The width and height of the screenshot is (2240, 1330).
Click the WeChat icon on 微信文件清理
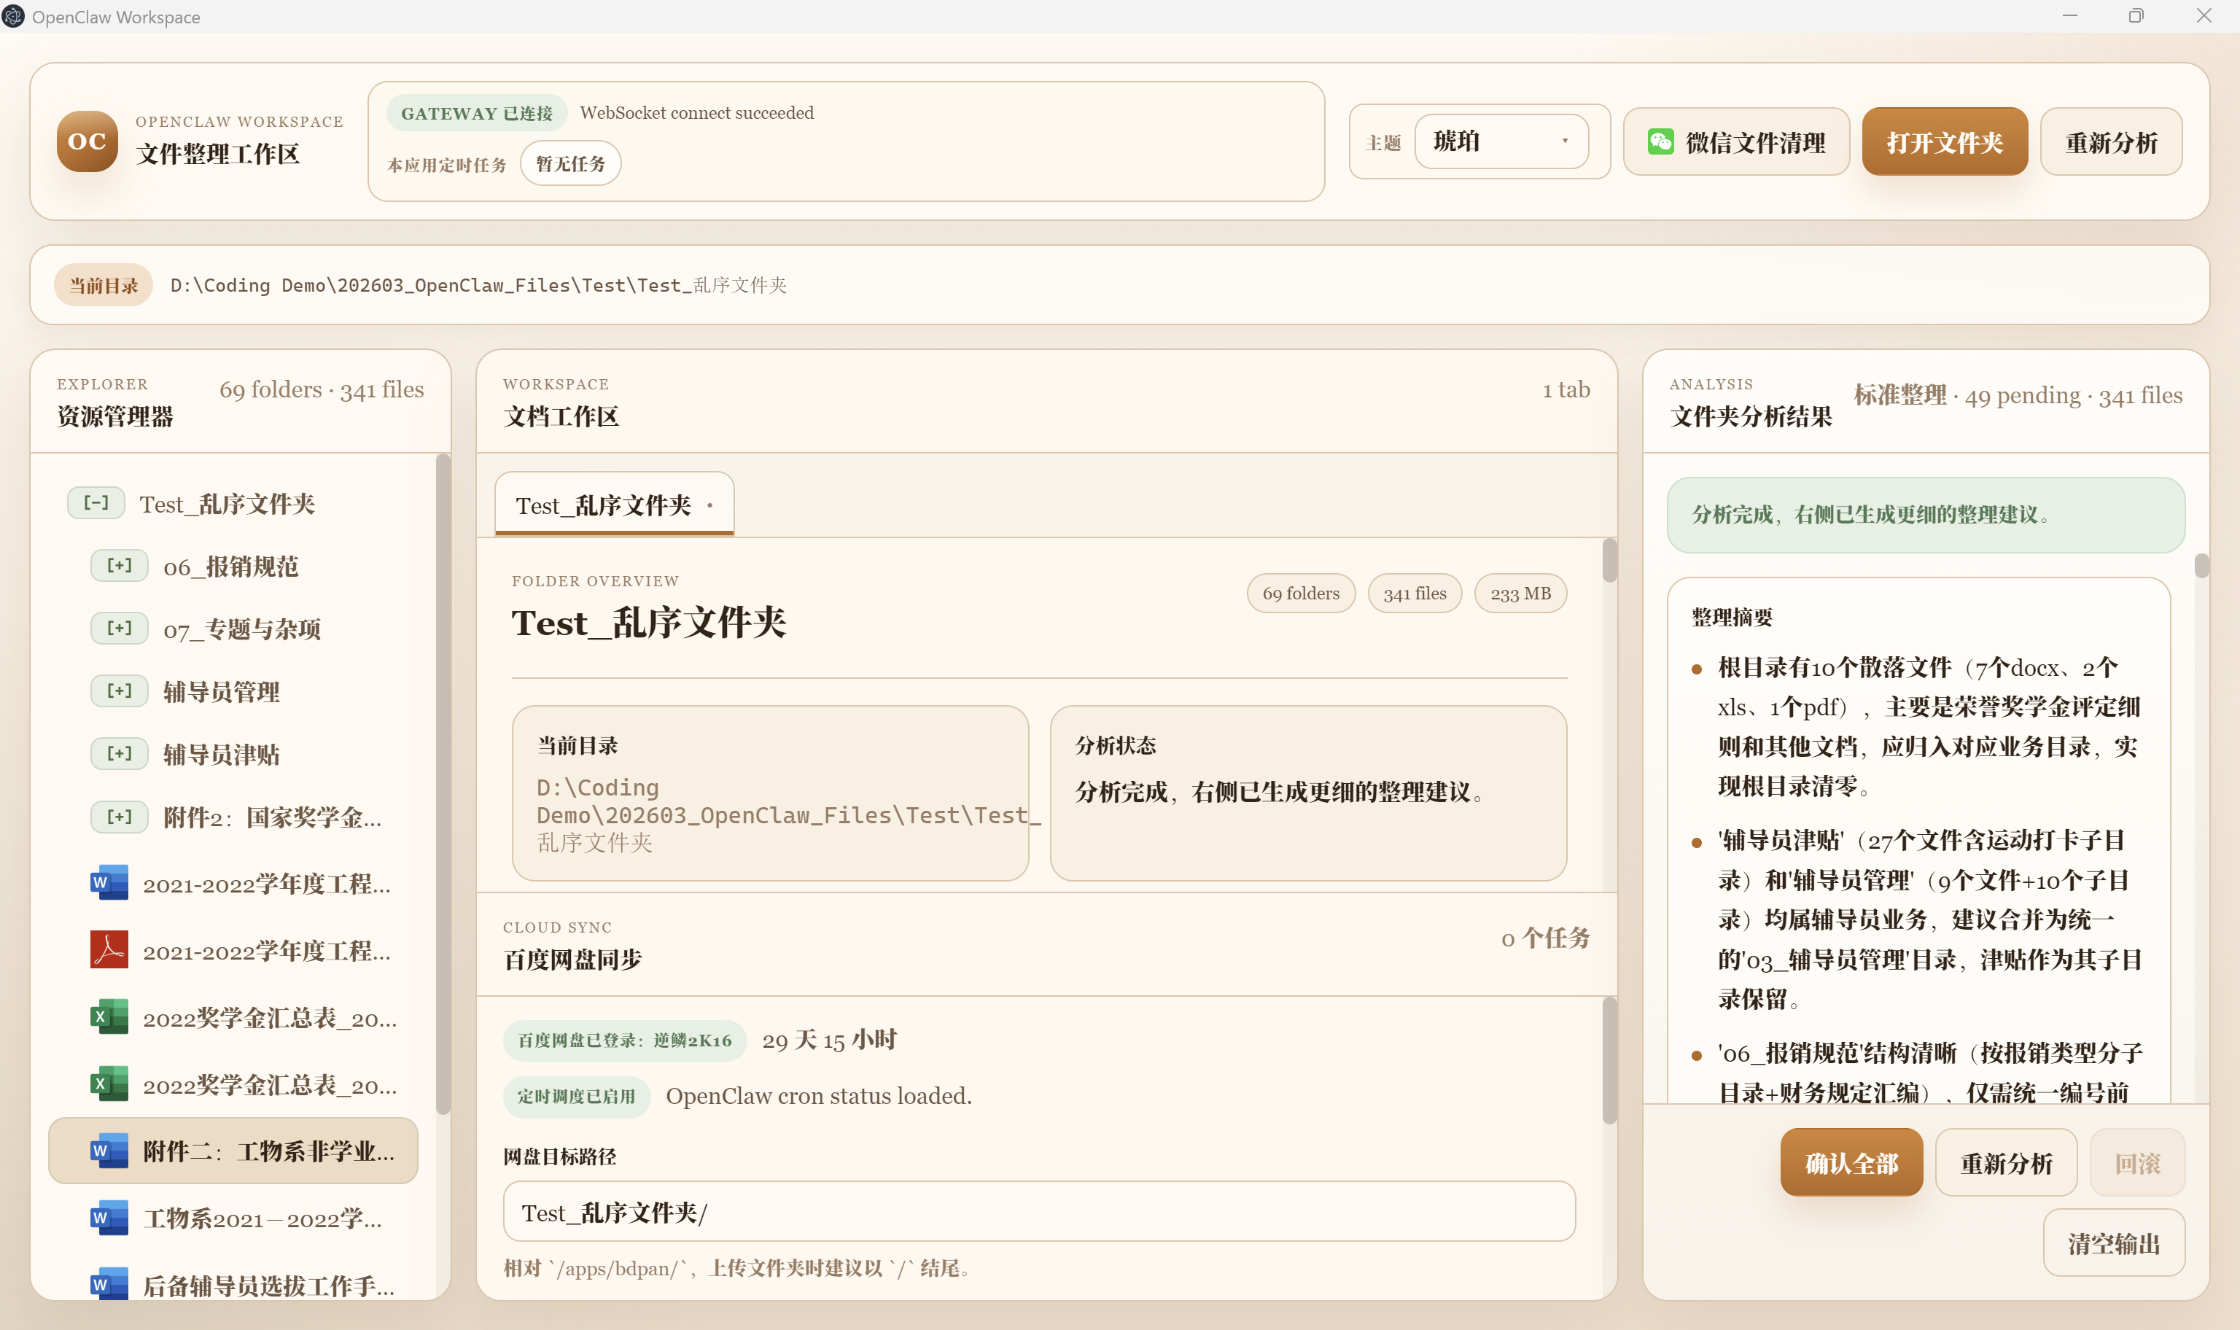pos(1660,141)
